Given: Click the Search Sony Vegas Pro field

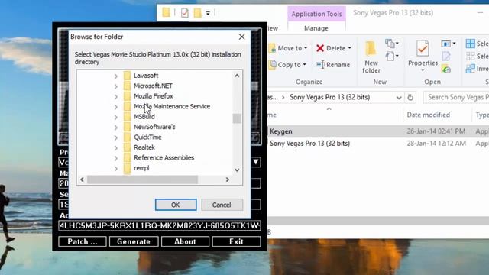Looking at the screenshot, I should 456,97.
